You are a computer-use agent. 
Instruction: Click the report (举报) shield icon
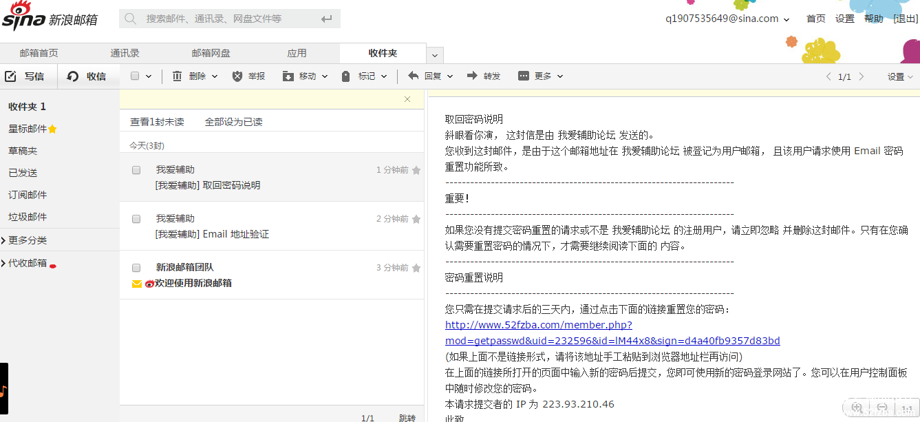[x=237, y=76]
